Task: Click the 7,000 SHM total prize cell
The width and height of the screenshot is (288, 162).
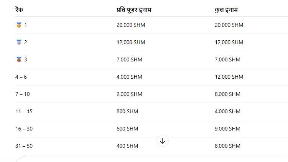Action: 227,60
